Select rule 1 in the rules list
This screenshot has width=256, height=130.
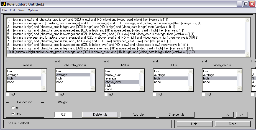pos(126,20)
